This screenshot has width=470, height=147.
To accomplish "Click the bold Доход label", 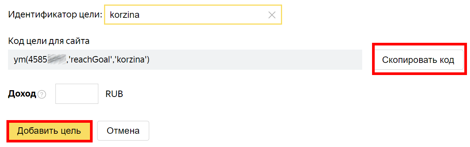I will point(22,94).
